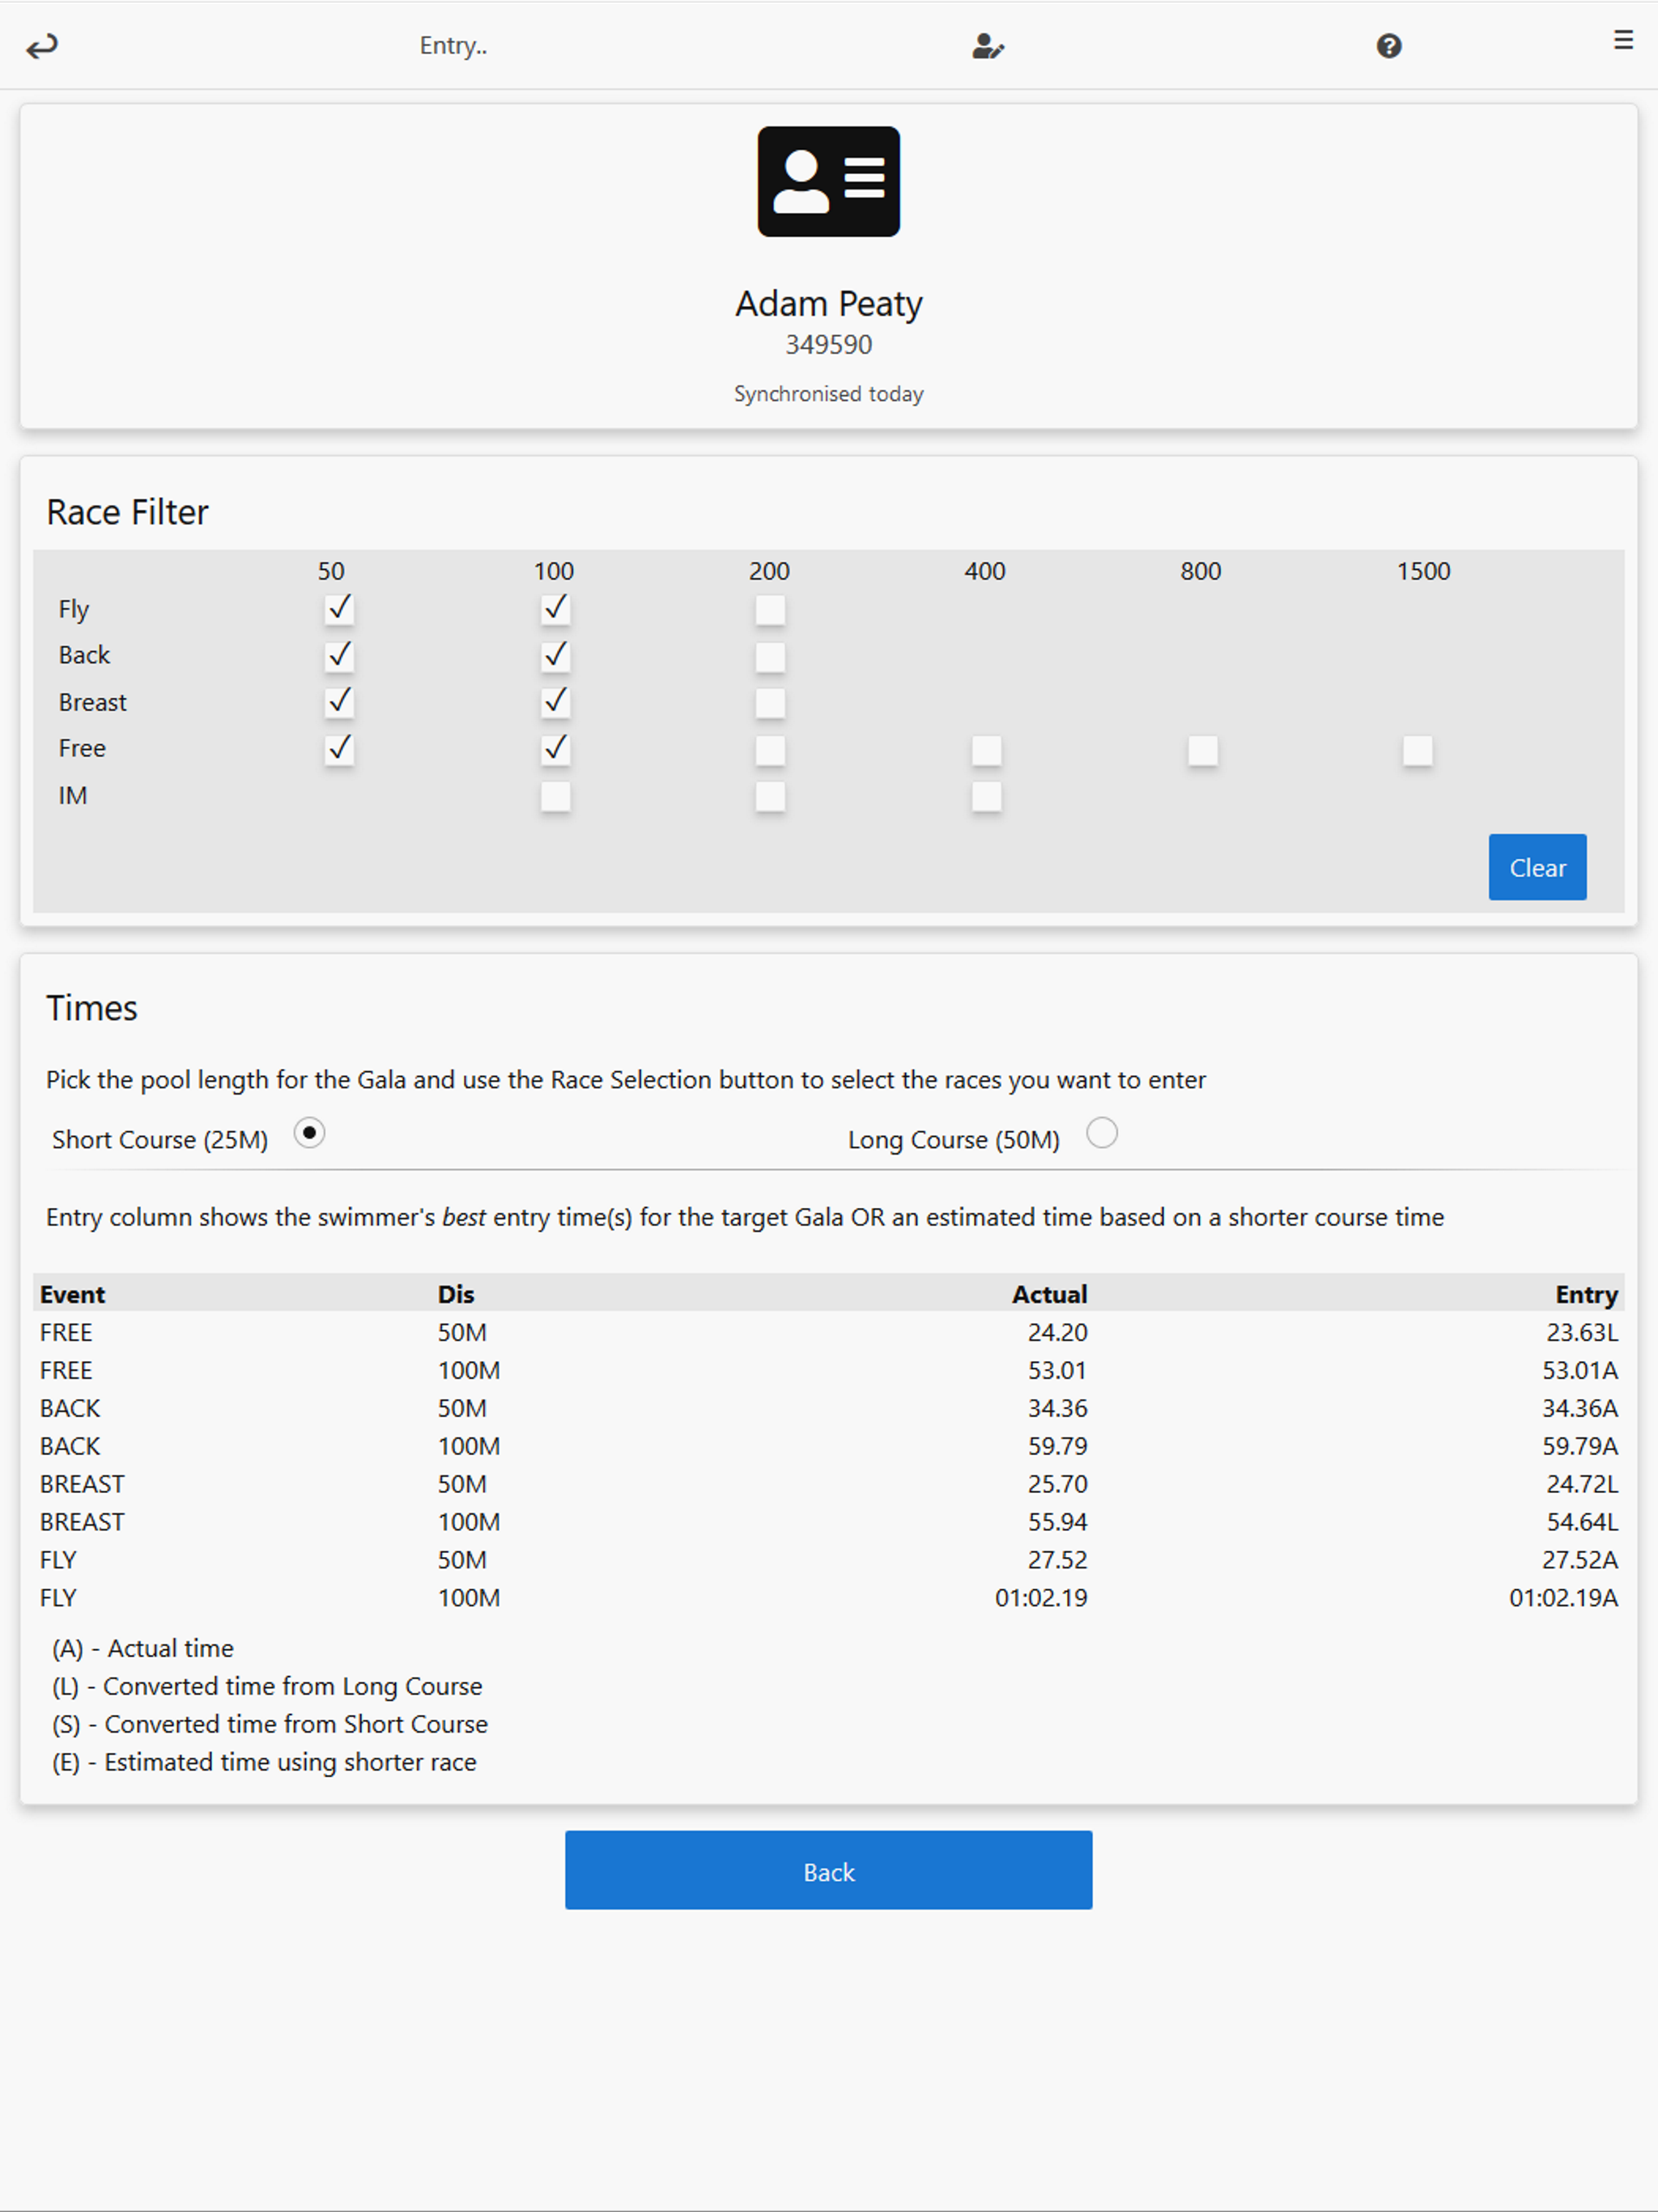This screenshot has height=2212, width=1658.
Task: Enable the 200 Fly checkbox
Action: [x=770, y=609]
